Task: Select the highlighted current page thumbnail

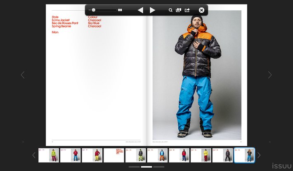Action: (x=244, y=155)
